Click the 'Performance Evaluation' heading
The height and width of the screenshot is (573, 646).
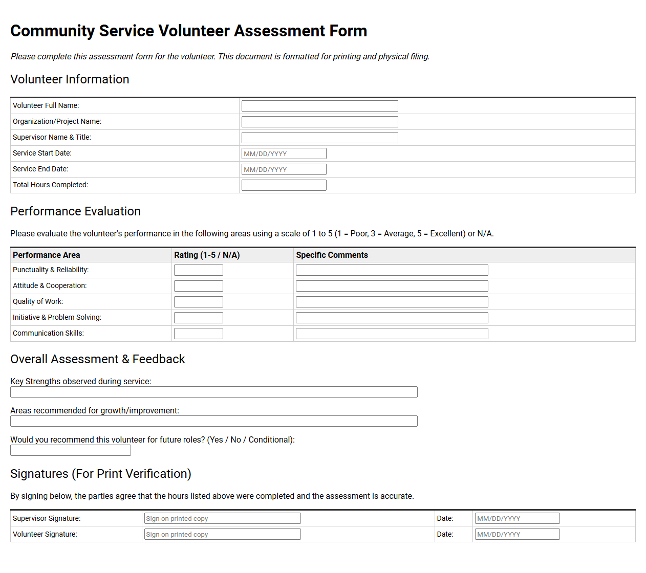coord(75,211)
